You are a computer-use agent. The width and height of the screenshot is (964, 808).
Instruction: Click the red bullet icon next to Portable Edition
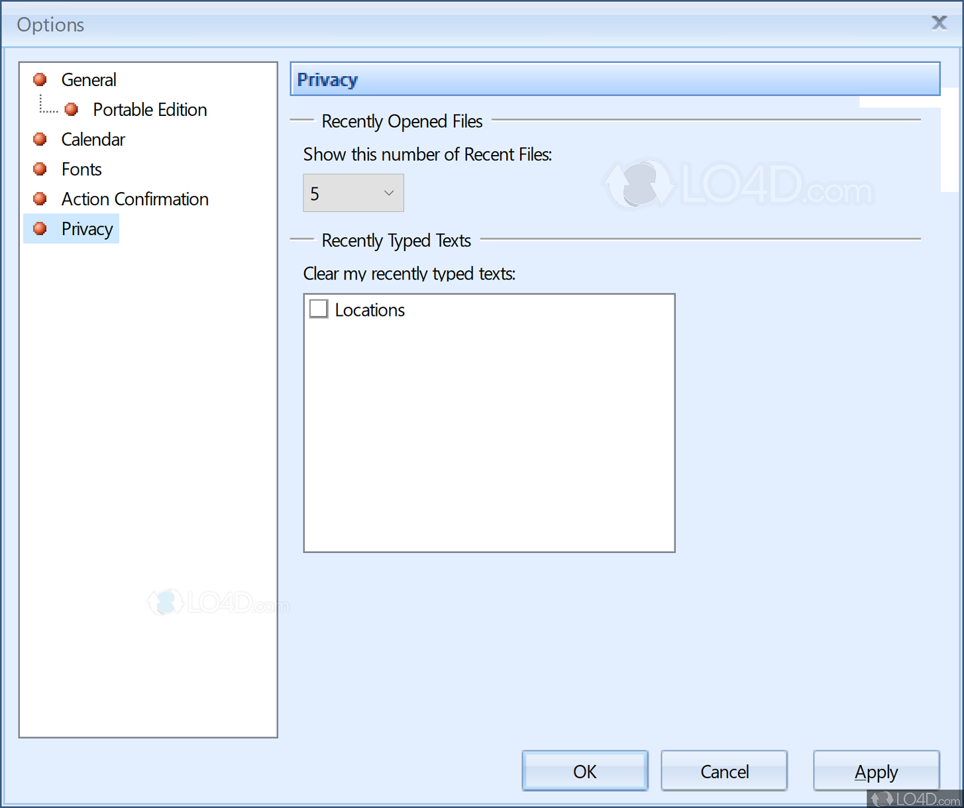[72, 109]
